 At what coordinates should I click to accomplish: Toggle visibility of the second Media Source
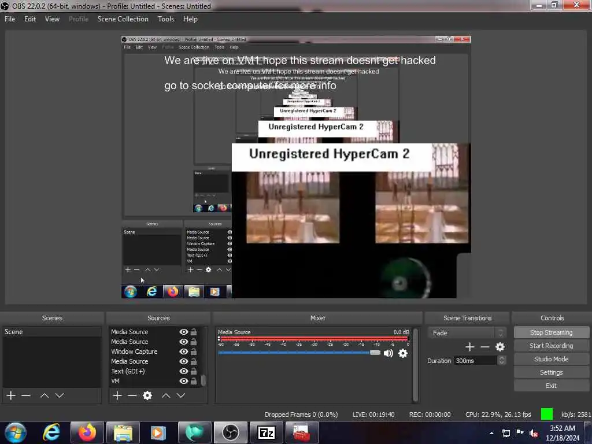[x=183, y=342]
